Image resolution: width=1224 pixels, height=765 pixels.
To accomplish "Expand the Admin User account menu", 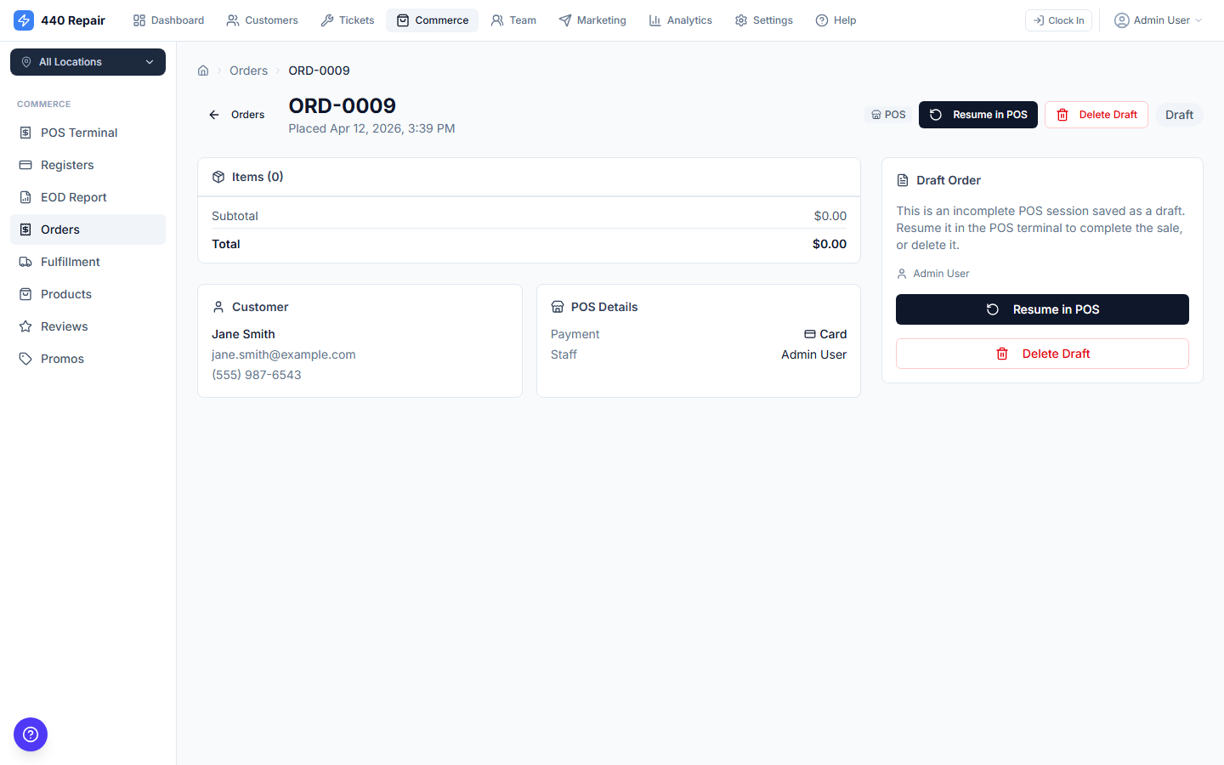I will (x=1158, y=20).
